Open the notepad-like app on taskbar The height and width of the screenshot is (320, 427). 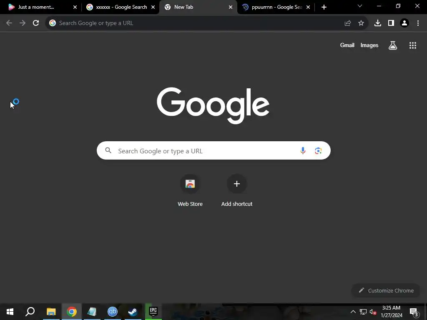click(x=92, y=312)
